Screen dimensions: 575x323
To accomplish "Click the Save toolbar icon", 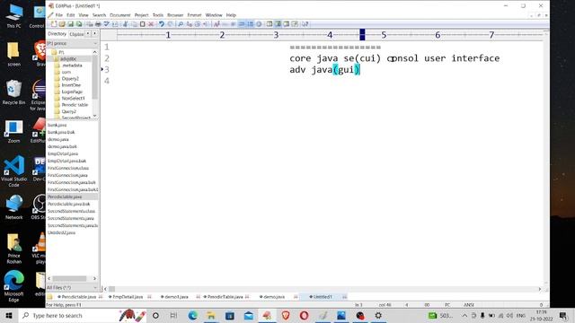I will [x=70, y=24].
